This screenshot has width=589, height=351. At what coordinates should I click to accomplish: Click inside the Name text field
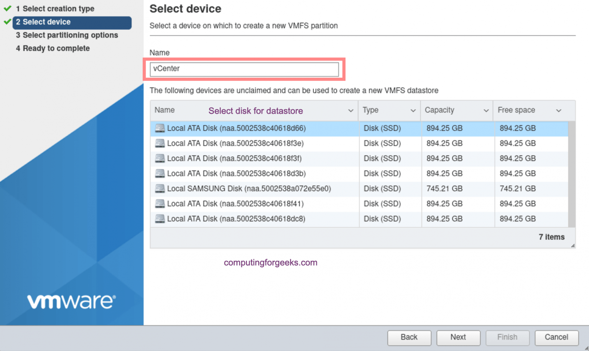244,69
